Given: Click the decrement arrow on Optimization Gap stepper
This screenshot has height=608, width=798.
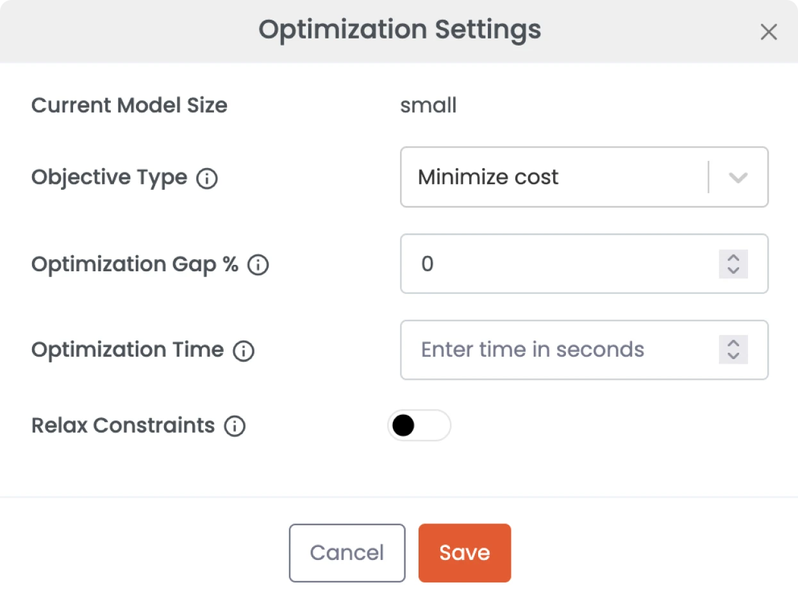Looking at the screenshot, I should 735,270.
